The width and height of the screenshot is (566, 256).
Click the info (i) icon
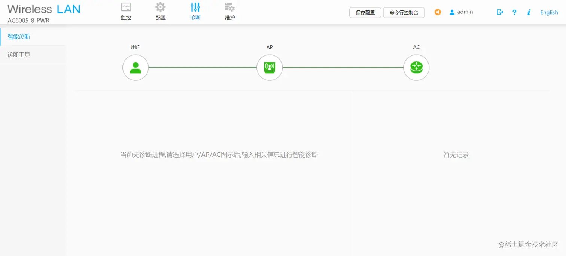coord(529,12)
